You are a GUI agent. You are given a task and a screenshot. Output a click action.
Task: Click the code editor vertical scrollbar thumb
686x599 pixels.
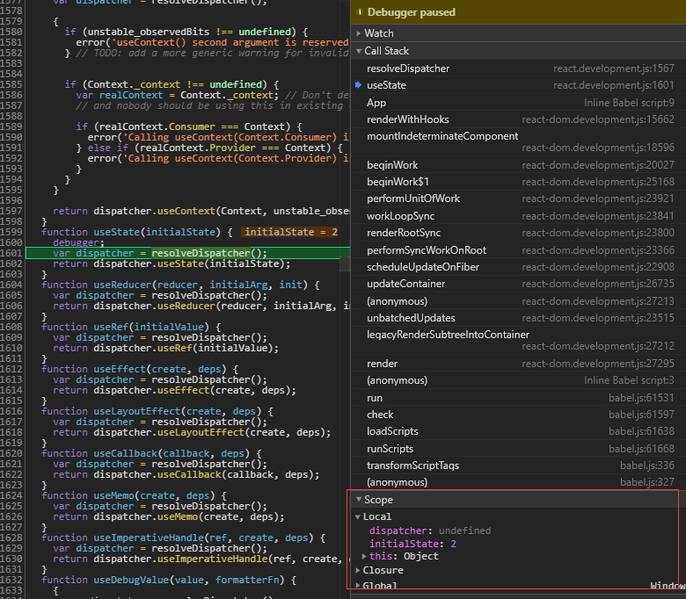pos(345,263)
